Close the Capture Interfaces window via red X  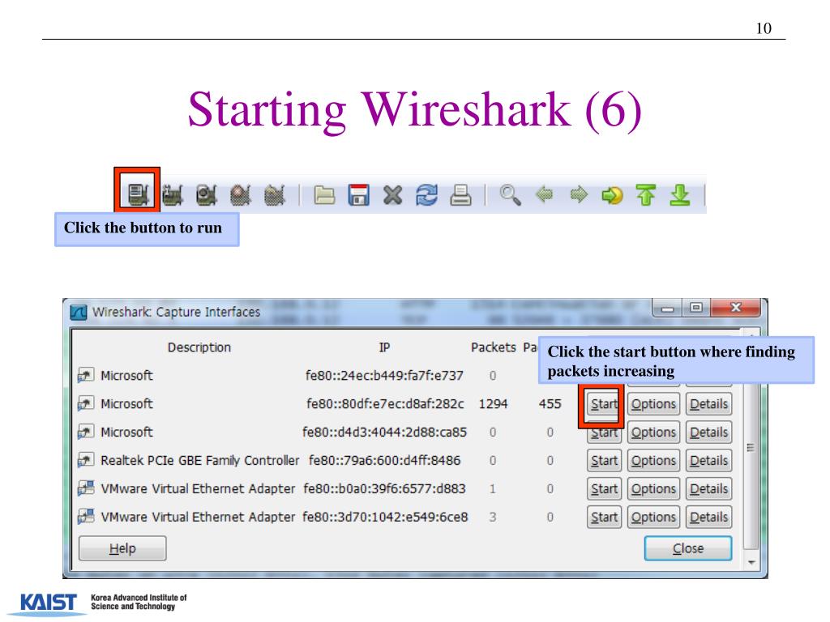tap(736, 308)
